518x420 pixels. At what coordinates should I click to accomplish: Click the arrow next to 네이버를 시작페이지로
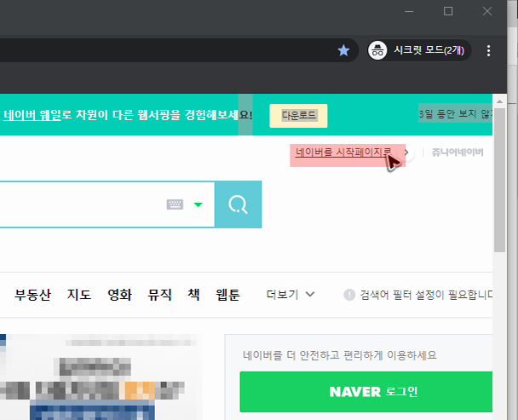[406, 152]
